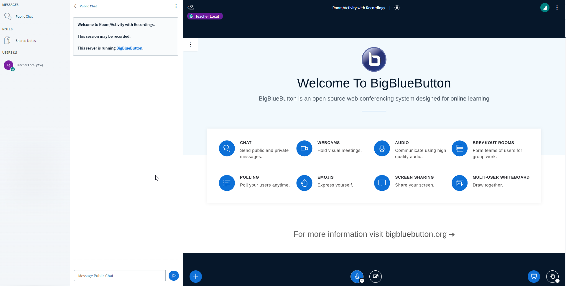
Task: Click the BigBlueButton logo on slide
Action: [x=374, y=59]
